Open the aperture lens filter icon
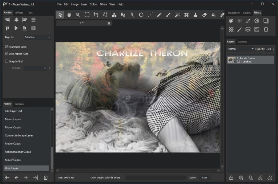 [257, 21]
